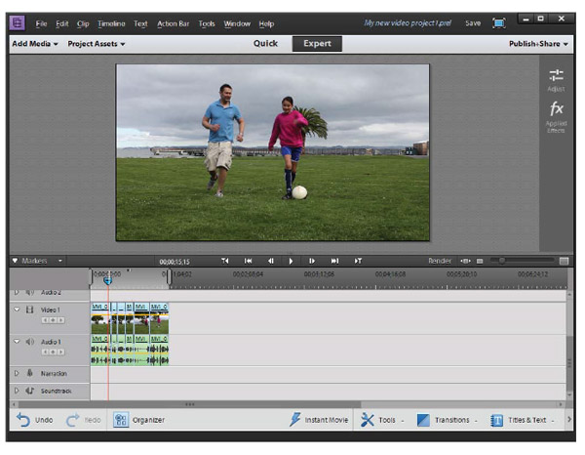The height and width of the screenshot is (455, 585).
Task: Open the Transitions panel icon
Action: click(x=423, y=420)
